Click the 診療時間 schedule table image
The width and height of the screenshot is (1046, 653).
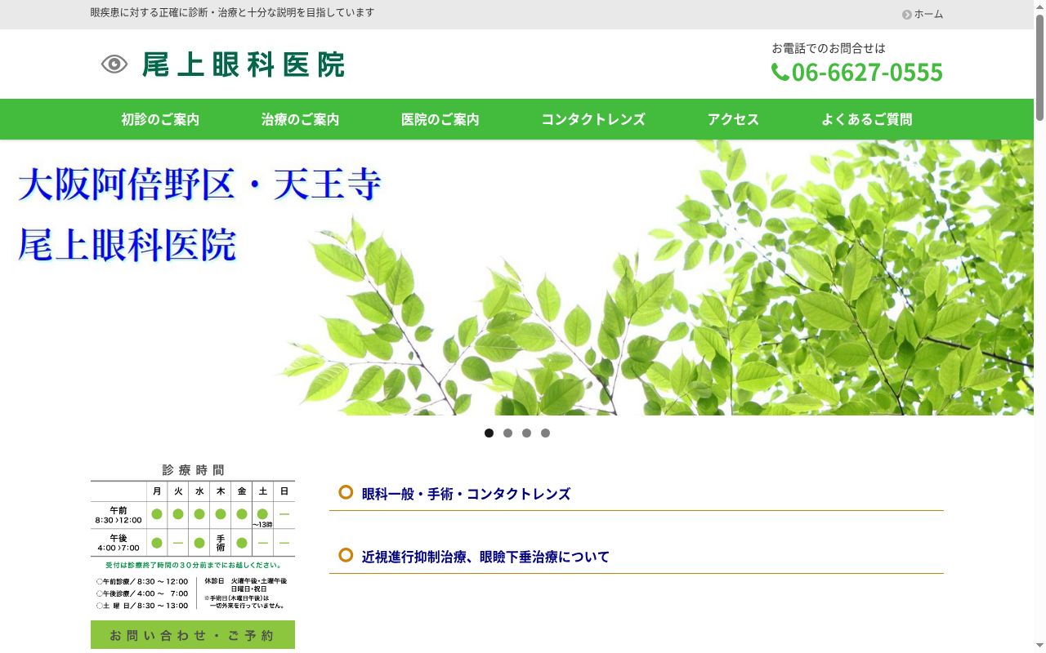coord(193,537)
